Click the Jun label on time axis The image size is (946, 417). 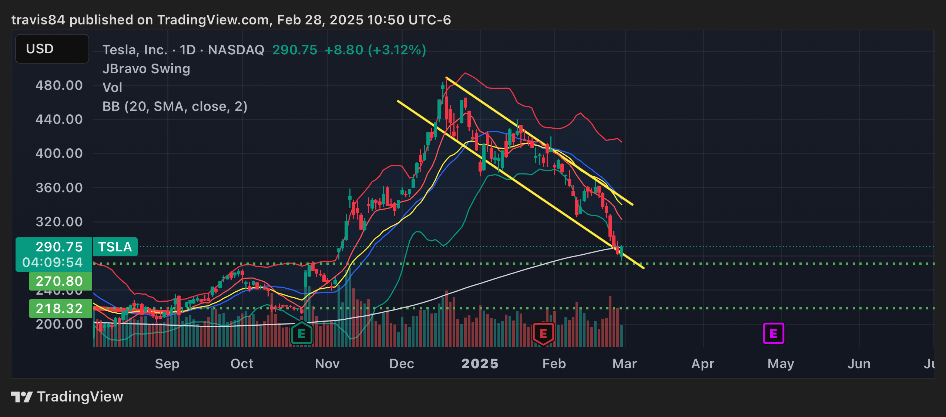[x=859, y=364]
